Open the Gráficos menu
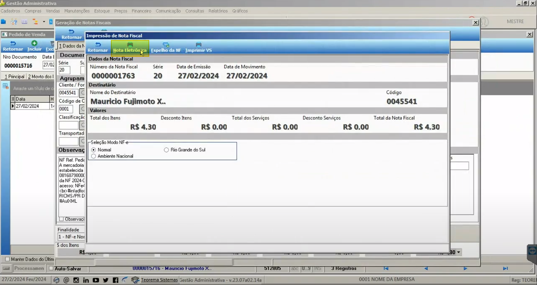The width and height of the screenshot is (537, 285). point(240,11)
